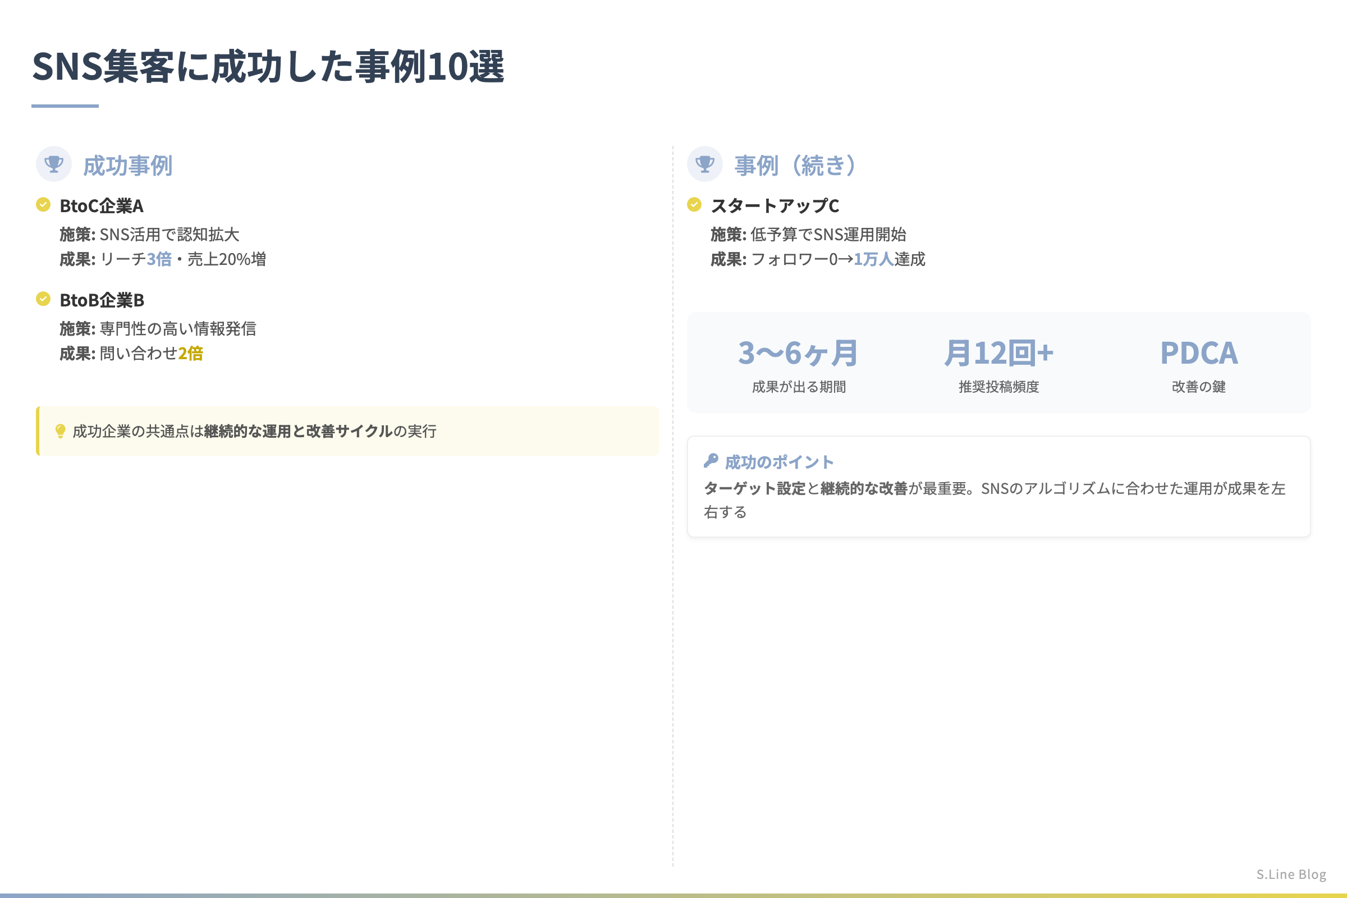
Task: Click the check icon next to スタートアップC
Action: pyautogui.click(x=694, y=204)
